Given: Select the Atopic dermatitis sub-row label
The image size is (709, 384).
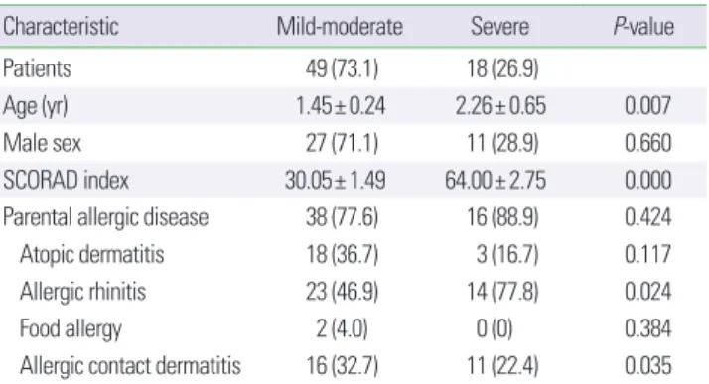Looking at the screenshot, I should pyautogui.click(x=91, y=254).
